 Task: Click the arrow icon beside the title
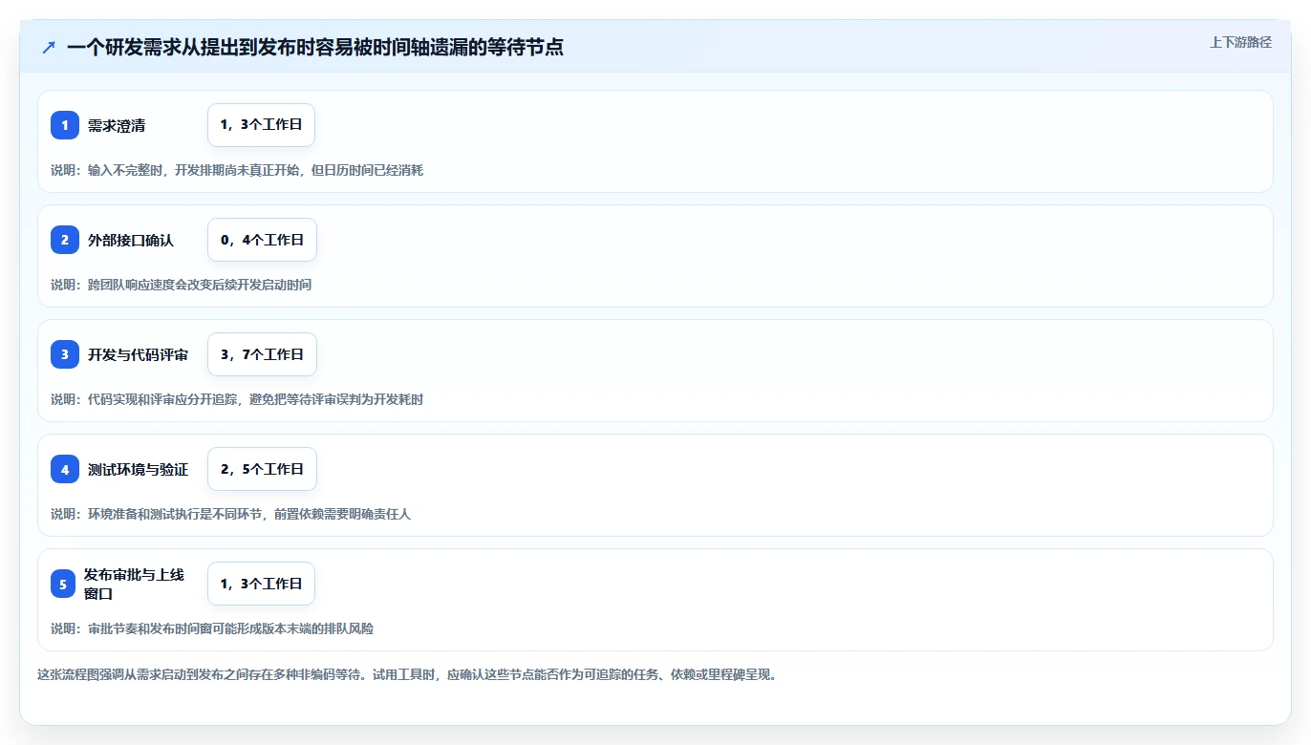click(x=49, y=47)
